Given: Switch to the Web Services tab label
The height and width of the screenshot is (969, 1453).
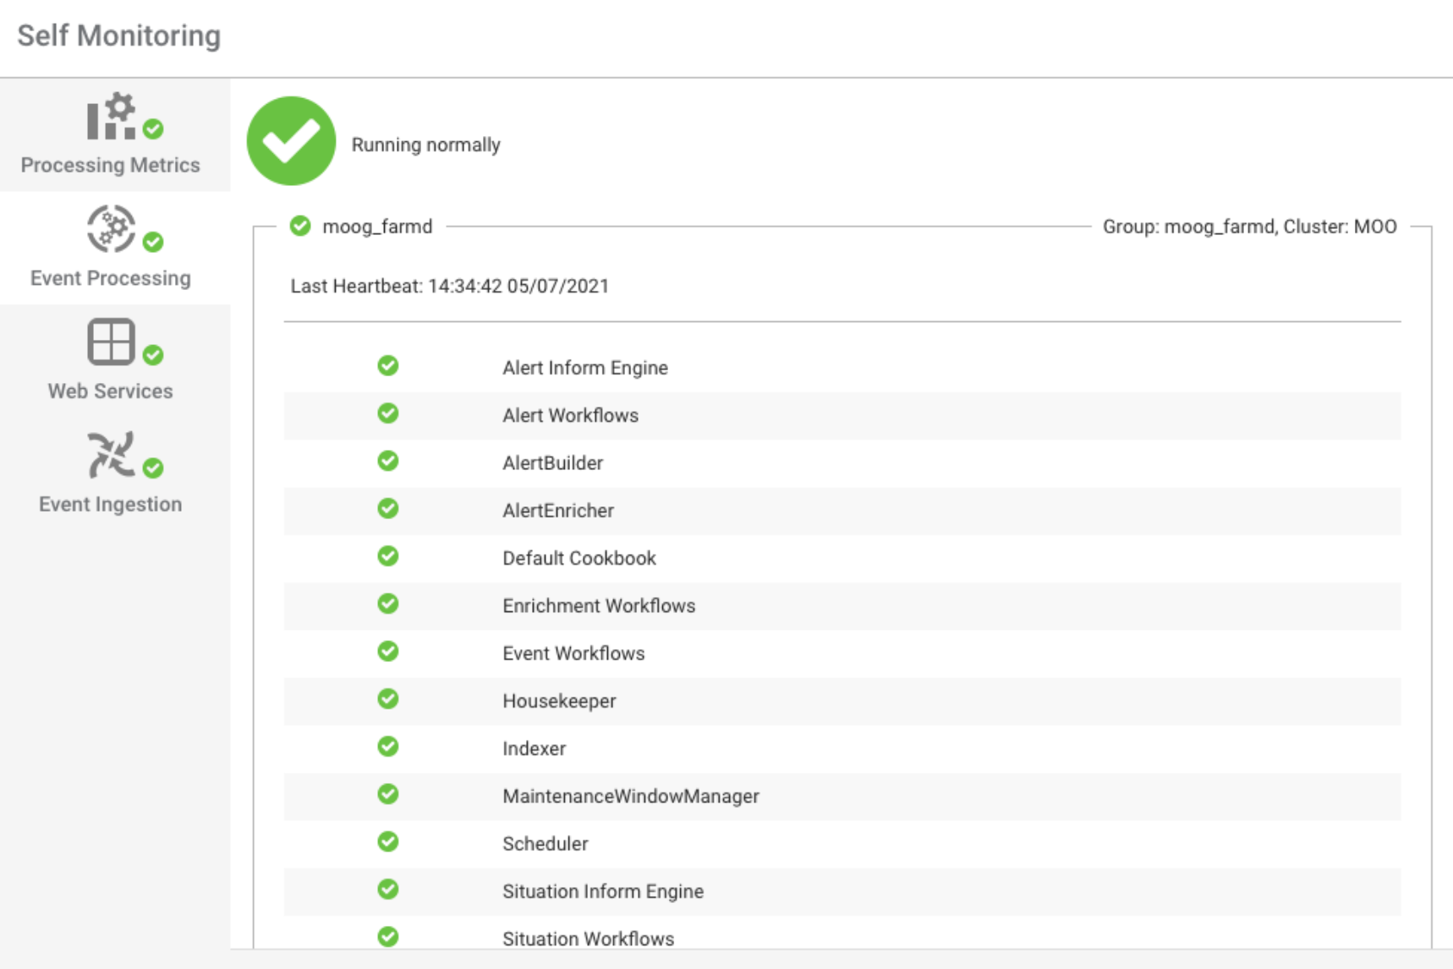Looking at the screenshot, I should (111, 391).
